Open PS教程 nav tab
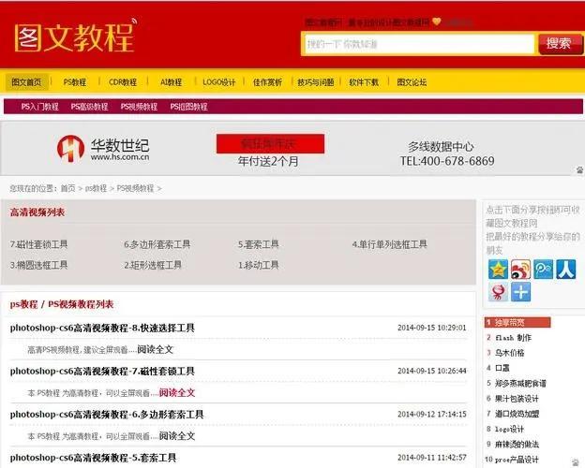This screenshot has width=585, height=468. pyautogui.click(x=75, y=82)
